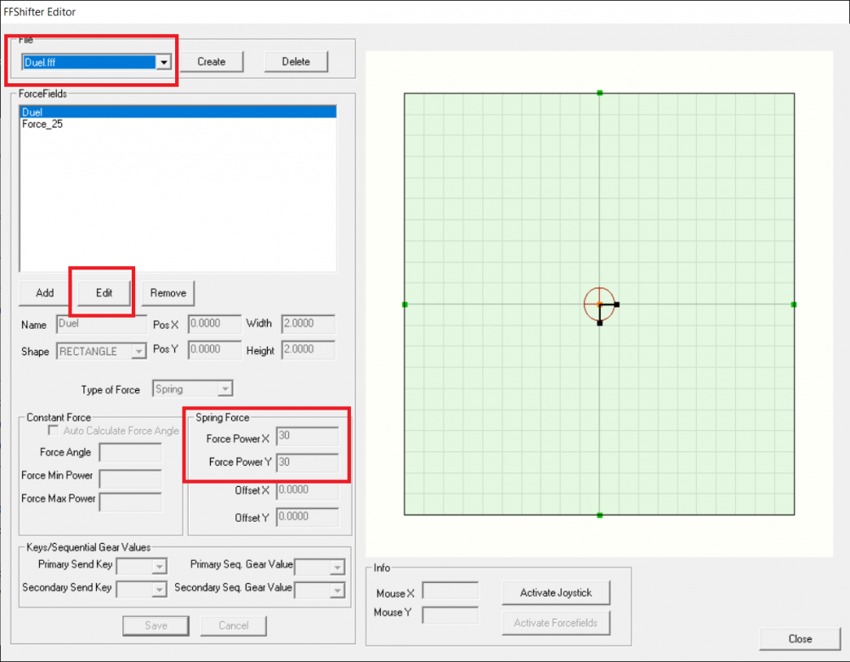Open the Type of Force dropdown

(x=224, y=389)
